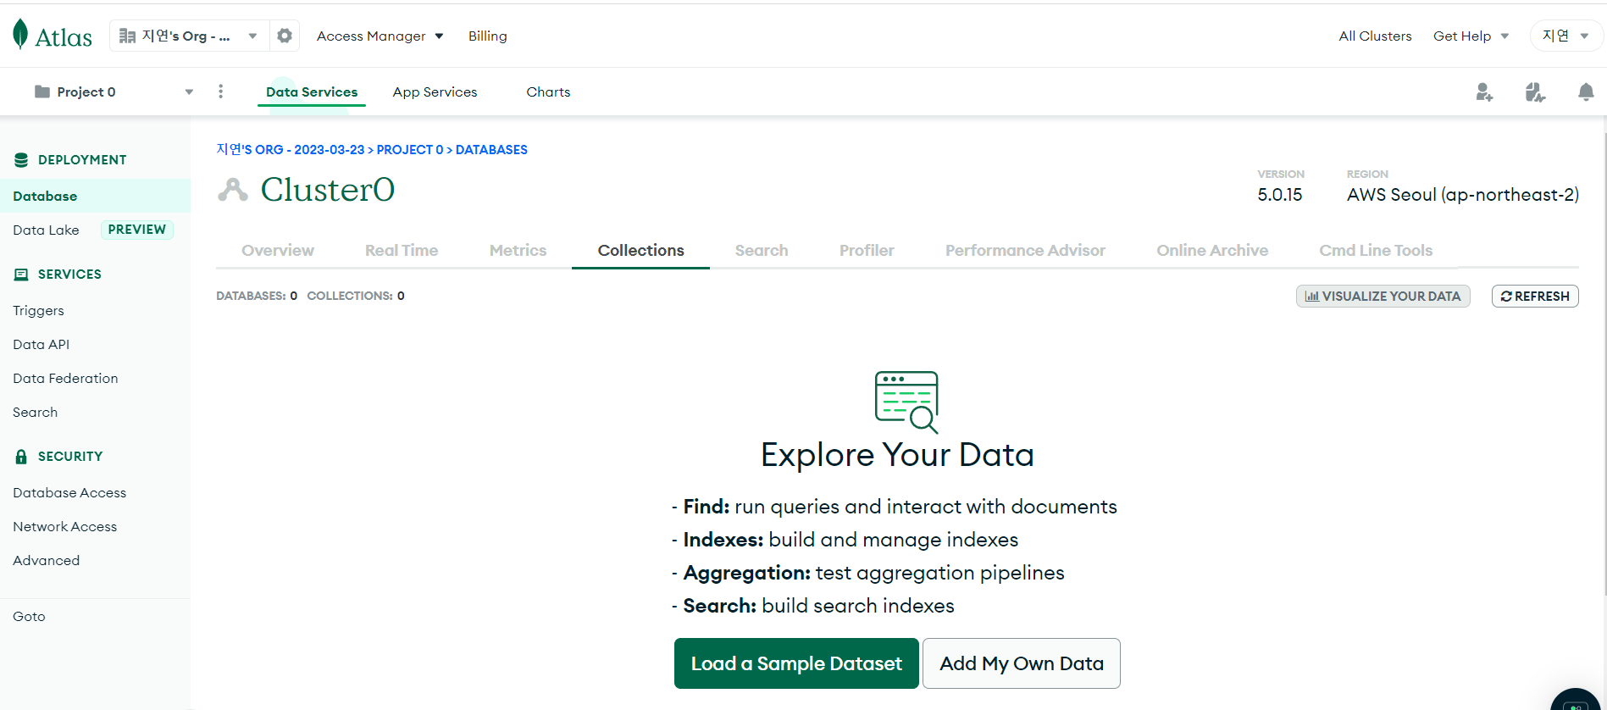
Task: Expand the Project 0 selector
Action: click(114, 92)
